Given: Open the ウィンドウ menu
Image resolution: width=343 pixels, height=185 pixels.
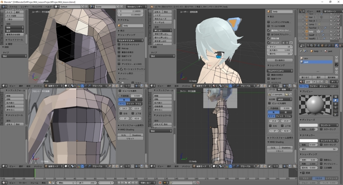Looking at the screenshot, I should pyautogui.click(x=37, y=7).
